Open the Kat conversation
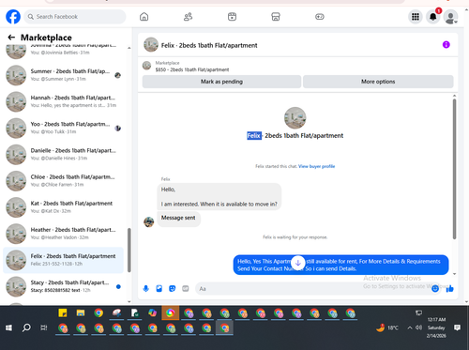This screenshot has width=469, height=350. 64,207
